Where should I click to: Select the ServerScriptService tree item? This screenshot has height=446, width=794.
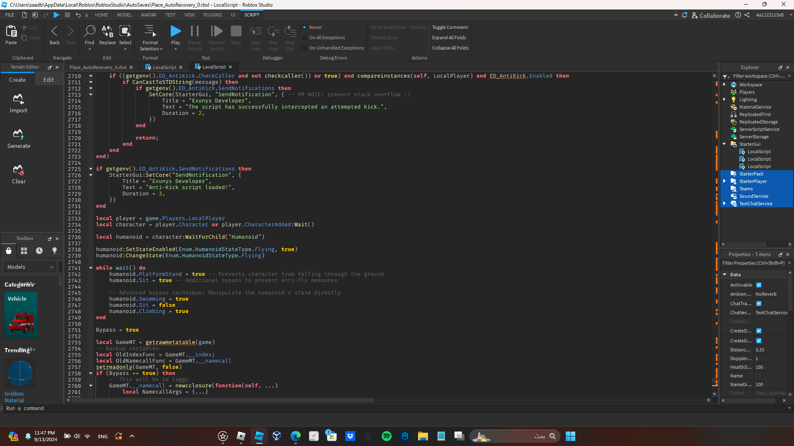click(759, 129)
